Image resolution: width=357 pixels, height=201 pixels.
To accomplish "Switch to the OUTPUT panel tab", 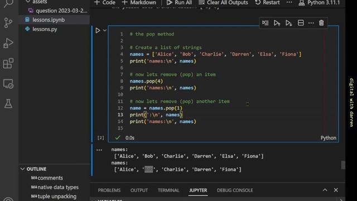I will [139, 190].
